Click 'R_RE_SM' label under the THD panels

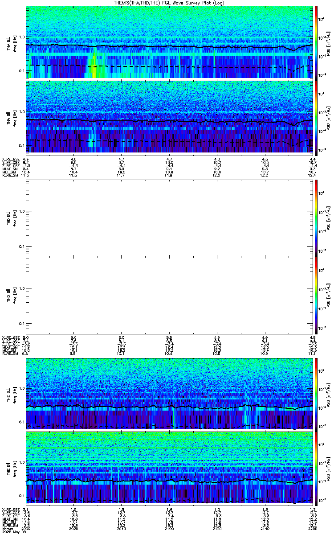coord(10,354)
